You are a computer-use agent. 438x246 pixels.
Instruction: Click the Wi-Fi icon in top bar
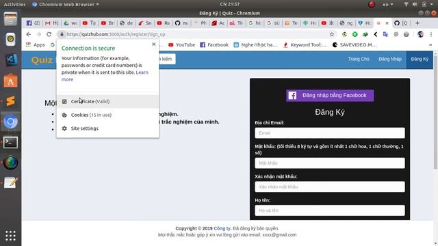pos(406,4)
